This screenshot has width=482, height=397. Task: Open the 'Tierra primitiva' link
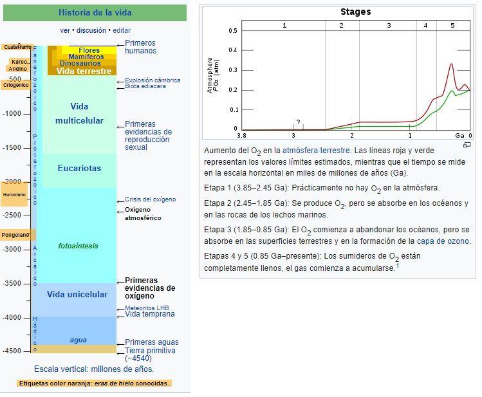click(x=150, y=351)
